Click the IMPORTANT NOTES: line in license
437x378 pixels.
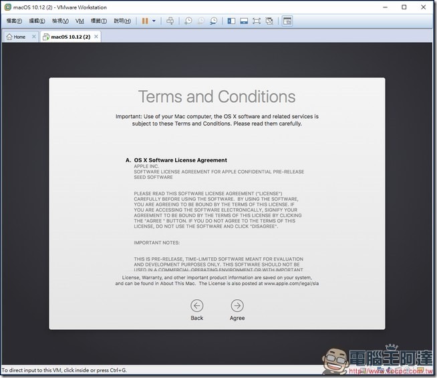(x=156, y=242)
